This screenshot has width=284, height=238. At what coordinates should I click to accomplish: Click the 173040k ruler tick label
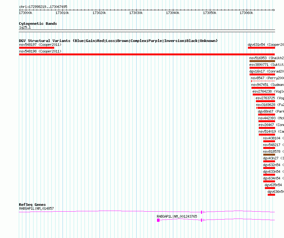pos(173,13)
